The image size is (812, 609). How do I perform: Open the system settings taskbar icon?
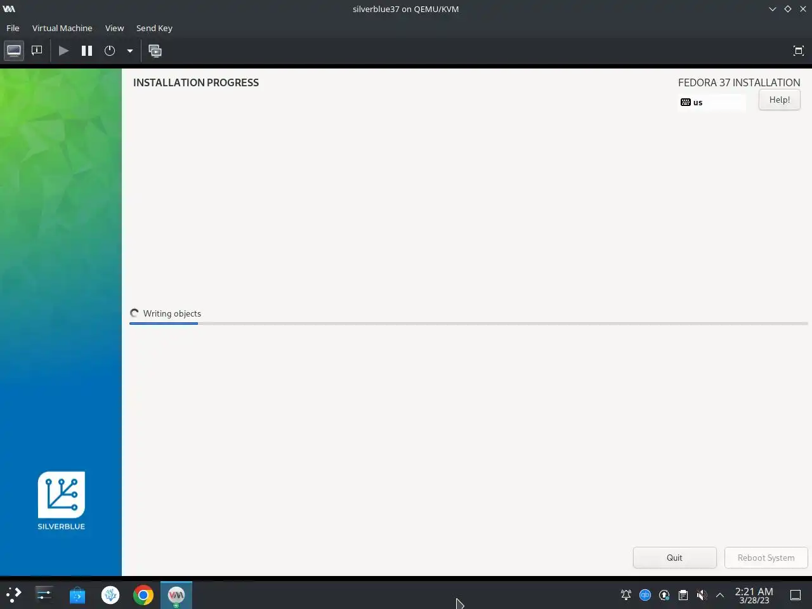pos(44,595)
